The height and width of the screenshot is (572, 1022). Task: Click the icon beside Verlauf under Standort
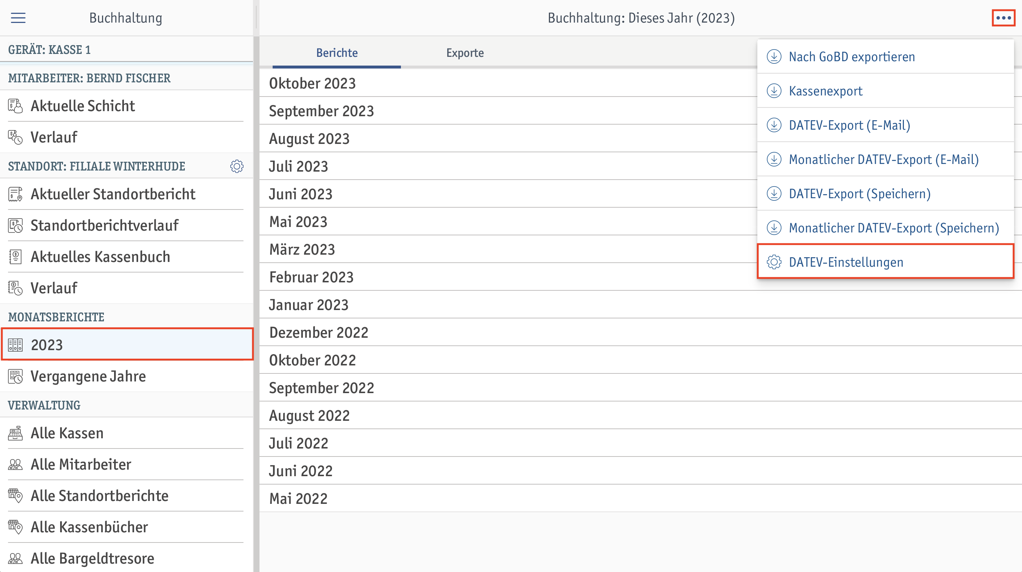click(15, 288)
